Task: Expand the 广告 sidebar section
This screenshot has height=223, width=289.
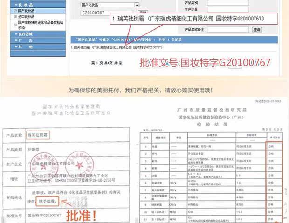Action: [38, 40]
